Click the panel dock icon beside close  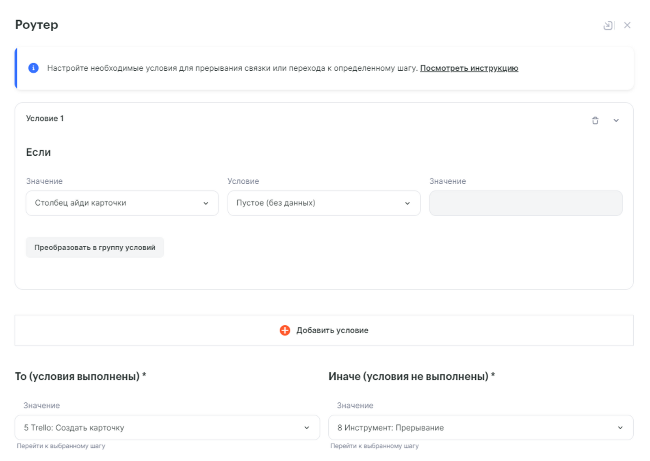608,26
